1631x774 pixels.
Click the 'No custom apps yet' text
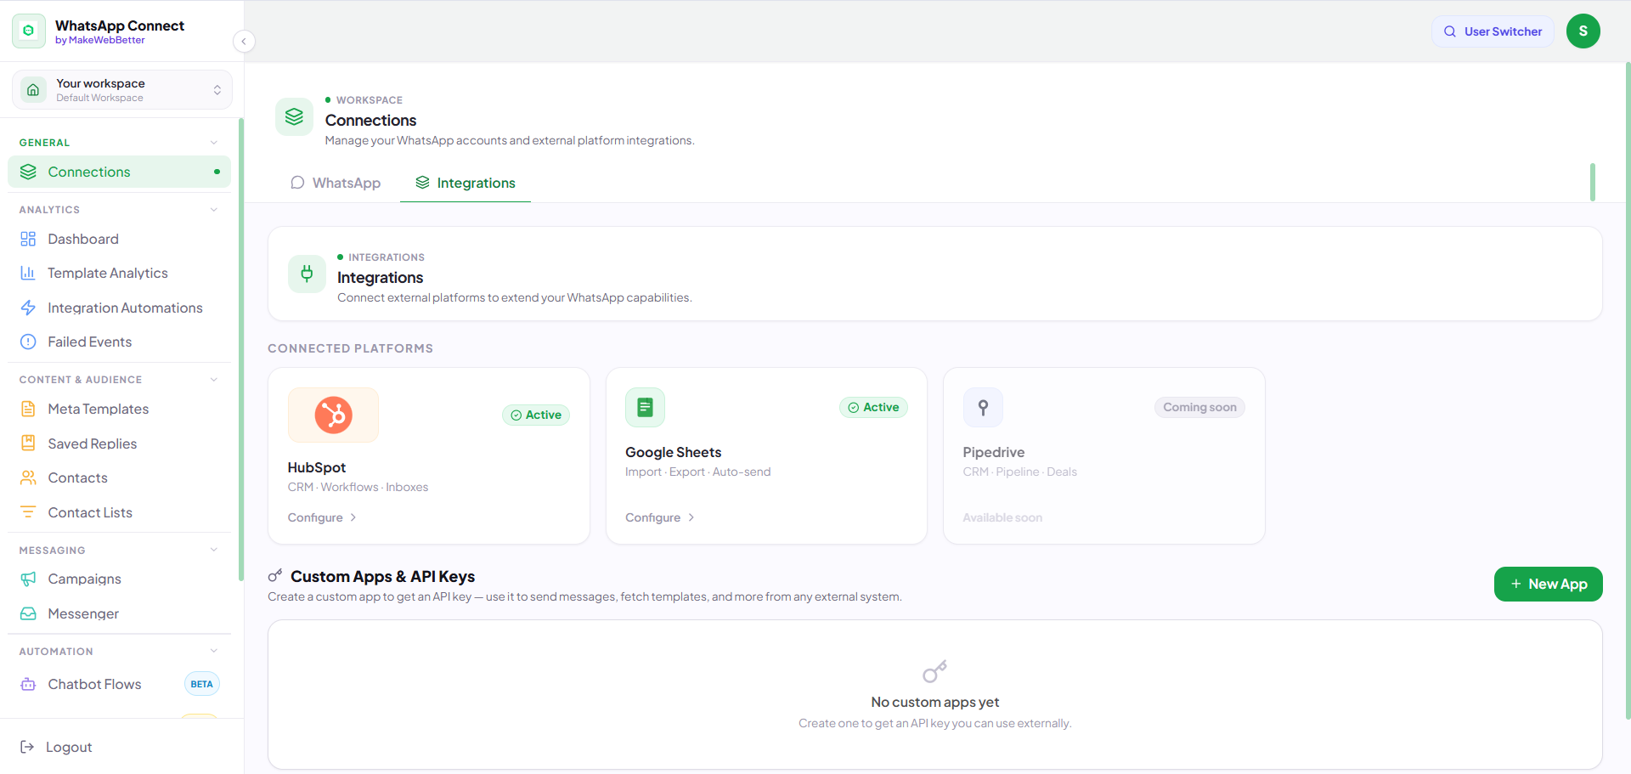pos(935,703)
